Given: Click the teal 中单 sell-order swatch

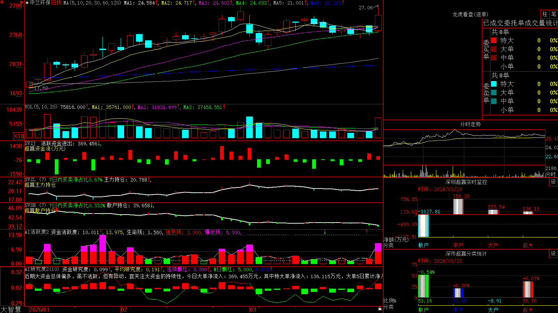Looking at the screenshot, I should tap(494, 101).
